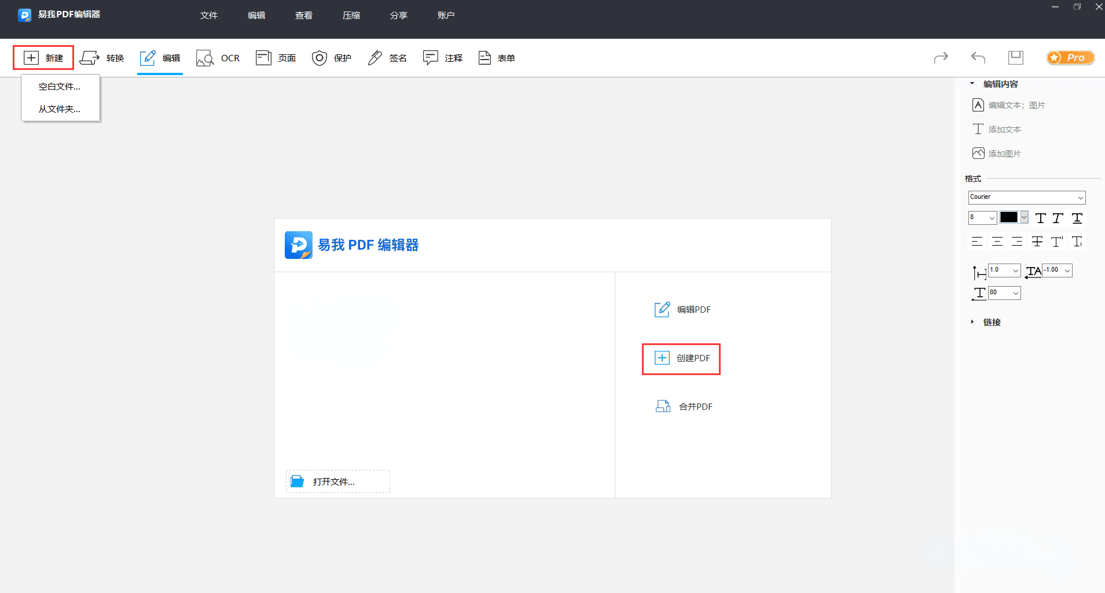The image size is (1105, 593).
Task: Select the 编辑 (Edit) toolbar tab
Action: coord(160,58)
